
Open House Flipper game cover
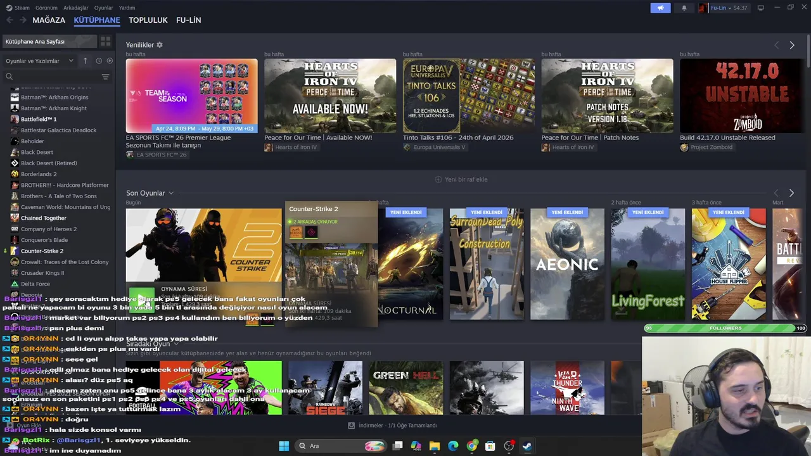pos(729,264)
